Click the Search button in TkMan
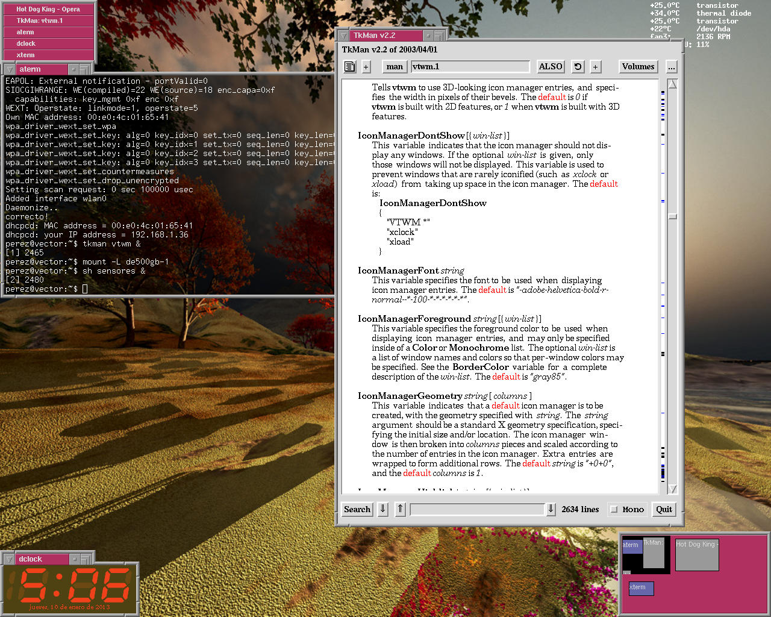Viewport: 771px width, 617px height. tap(357, 509)
